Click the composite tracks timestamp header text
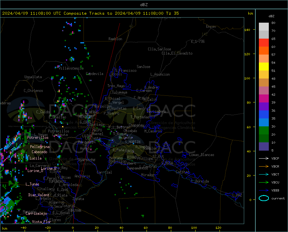The height and width of the screenshot is (232, 288). [x=90, y=13]
